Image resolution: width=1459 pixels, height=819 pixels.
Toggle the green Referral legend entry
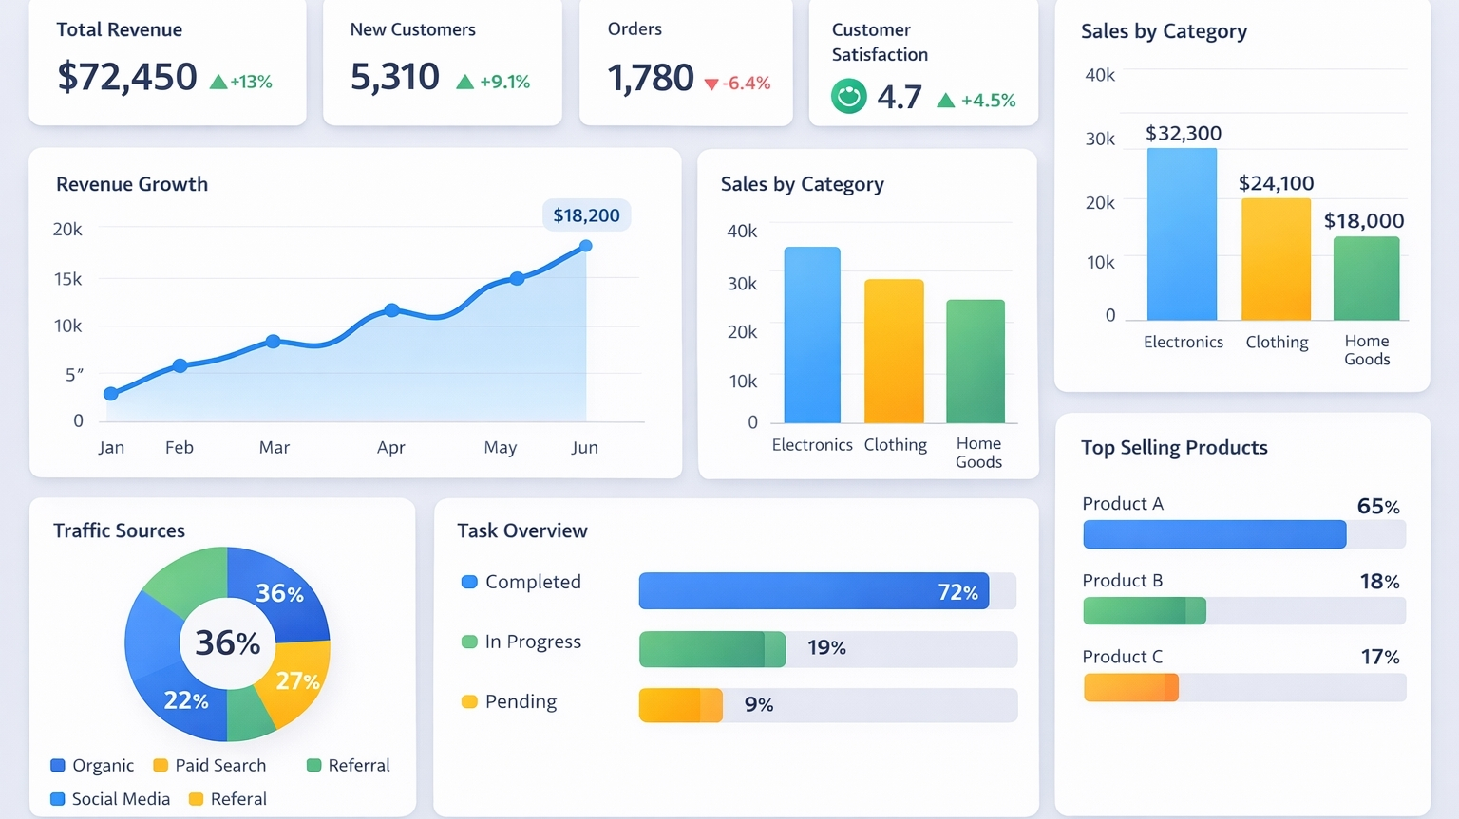pyautogui.click(x=349, y=765)
